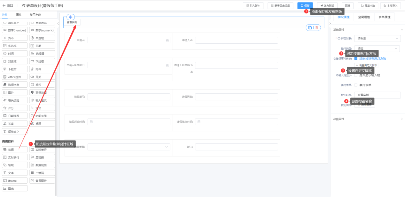Select the 按钮 advanced control
Screen dimensions: 405x197
click(x=15, y=150)
